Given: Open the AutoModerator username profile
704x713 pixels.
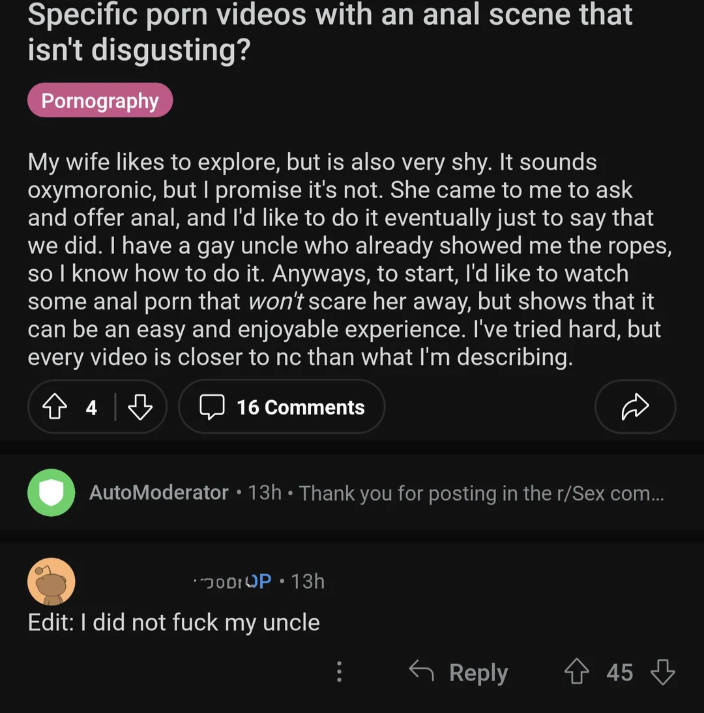Looking at the screenshot, I should click(158, 493).
